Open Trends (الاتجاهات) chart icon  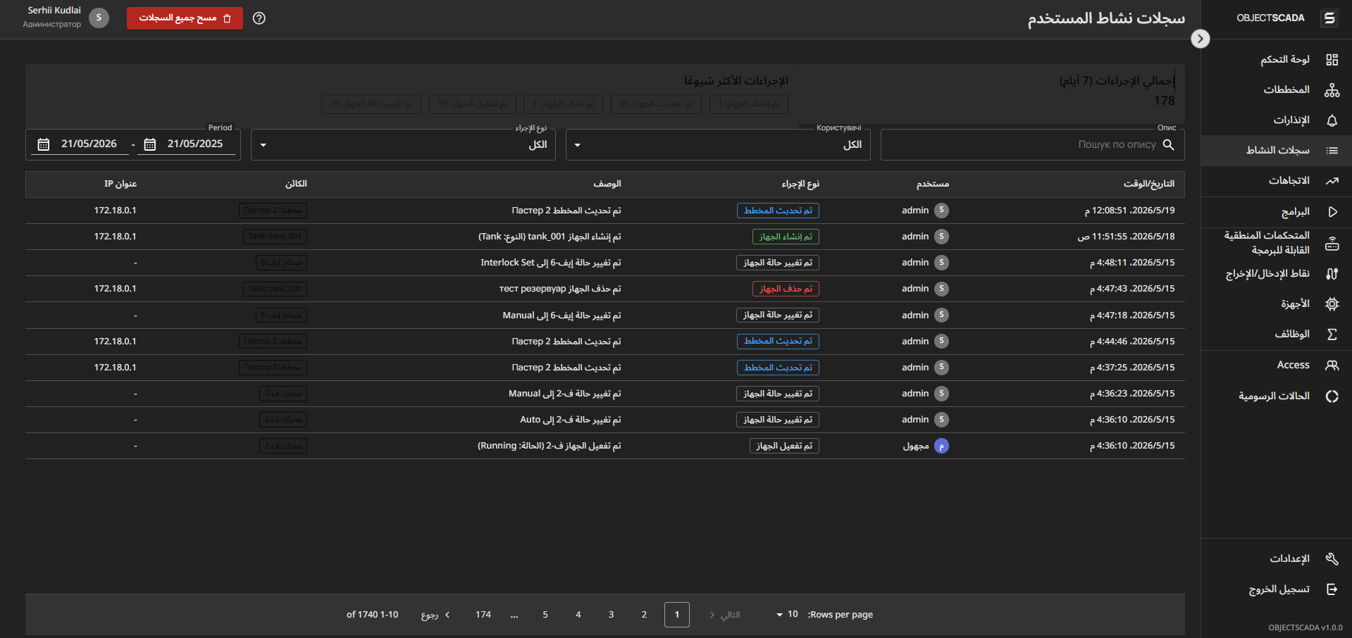tap(1332, 181)
